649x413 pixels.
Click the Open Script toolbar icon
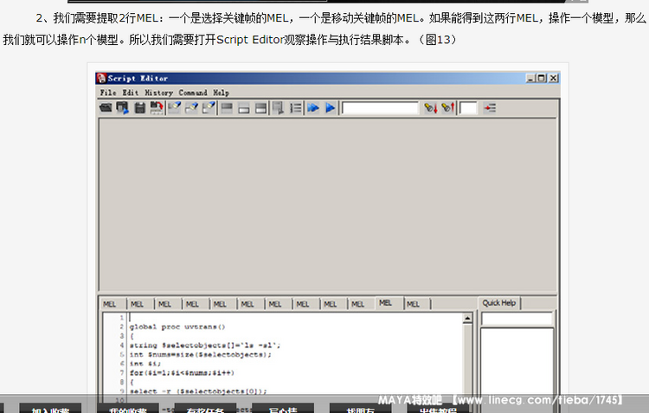tap(106, 108)
